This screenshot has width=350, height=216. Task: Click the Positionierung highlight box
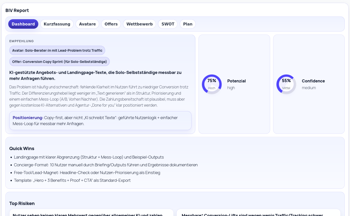100,121
